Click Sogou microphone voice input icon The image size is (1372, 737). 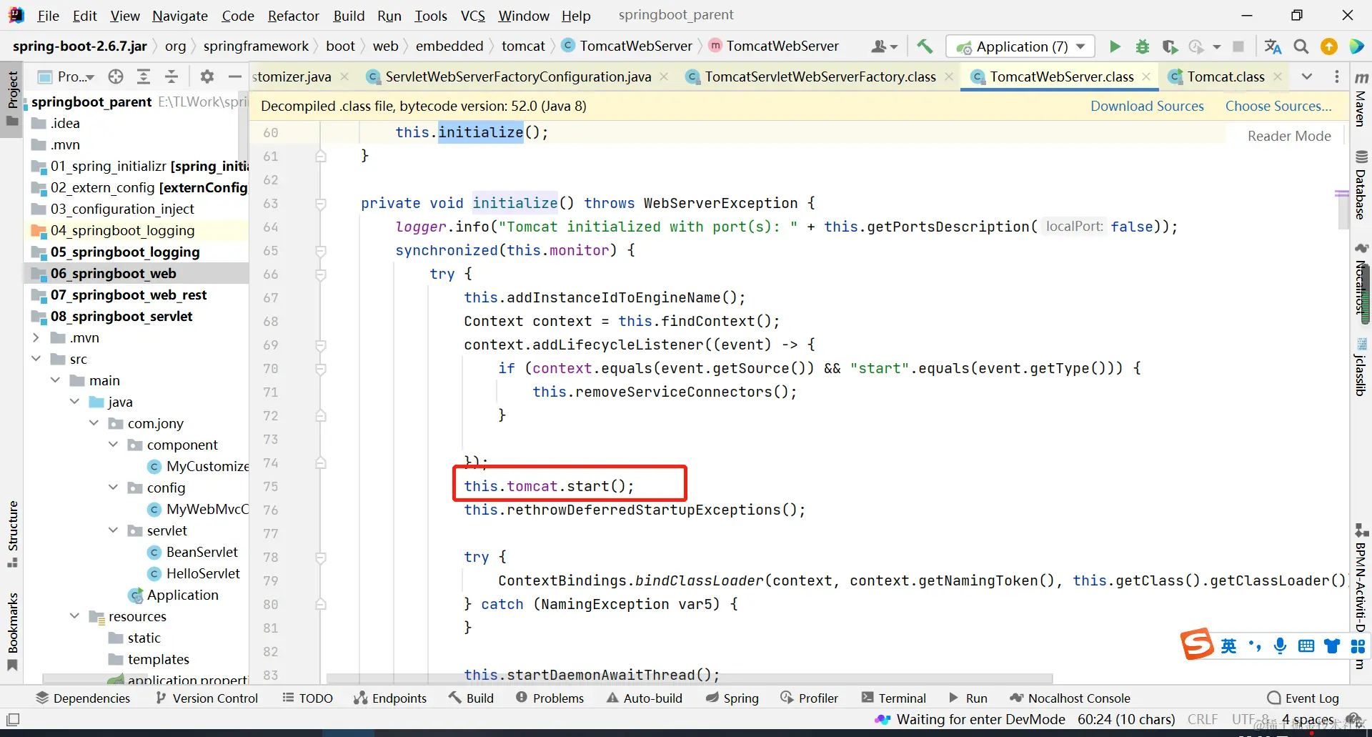coord(1280,646)
